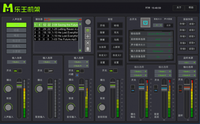Turn the 联麦 knob on 音乐输入 channel
This screenshot has height=124, width=200.
[71, 107]
